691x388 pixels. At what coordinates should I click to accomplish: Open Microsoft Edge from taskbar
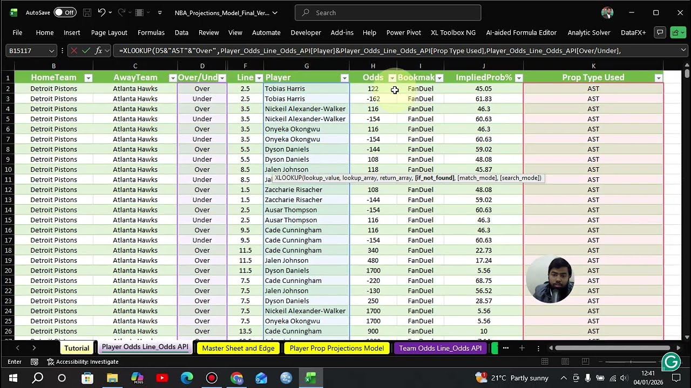pyautogui.click(x=187, y=378)
